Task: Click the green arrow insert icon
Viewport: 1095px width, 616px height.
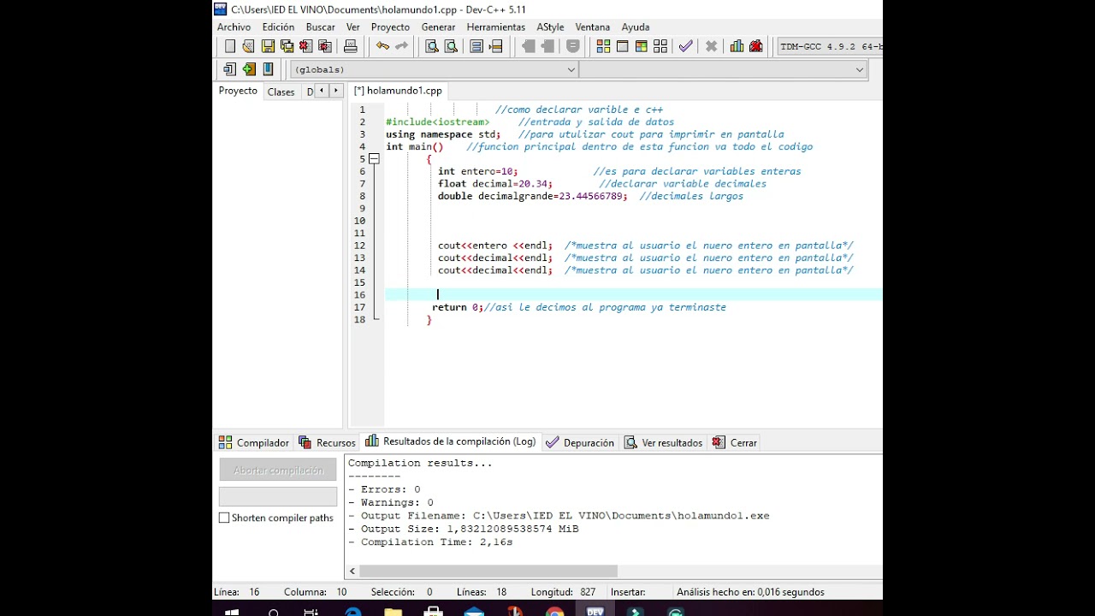Action: pos(248,69)
